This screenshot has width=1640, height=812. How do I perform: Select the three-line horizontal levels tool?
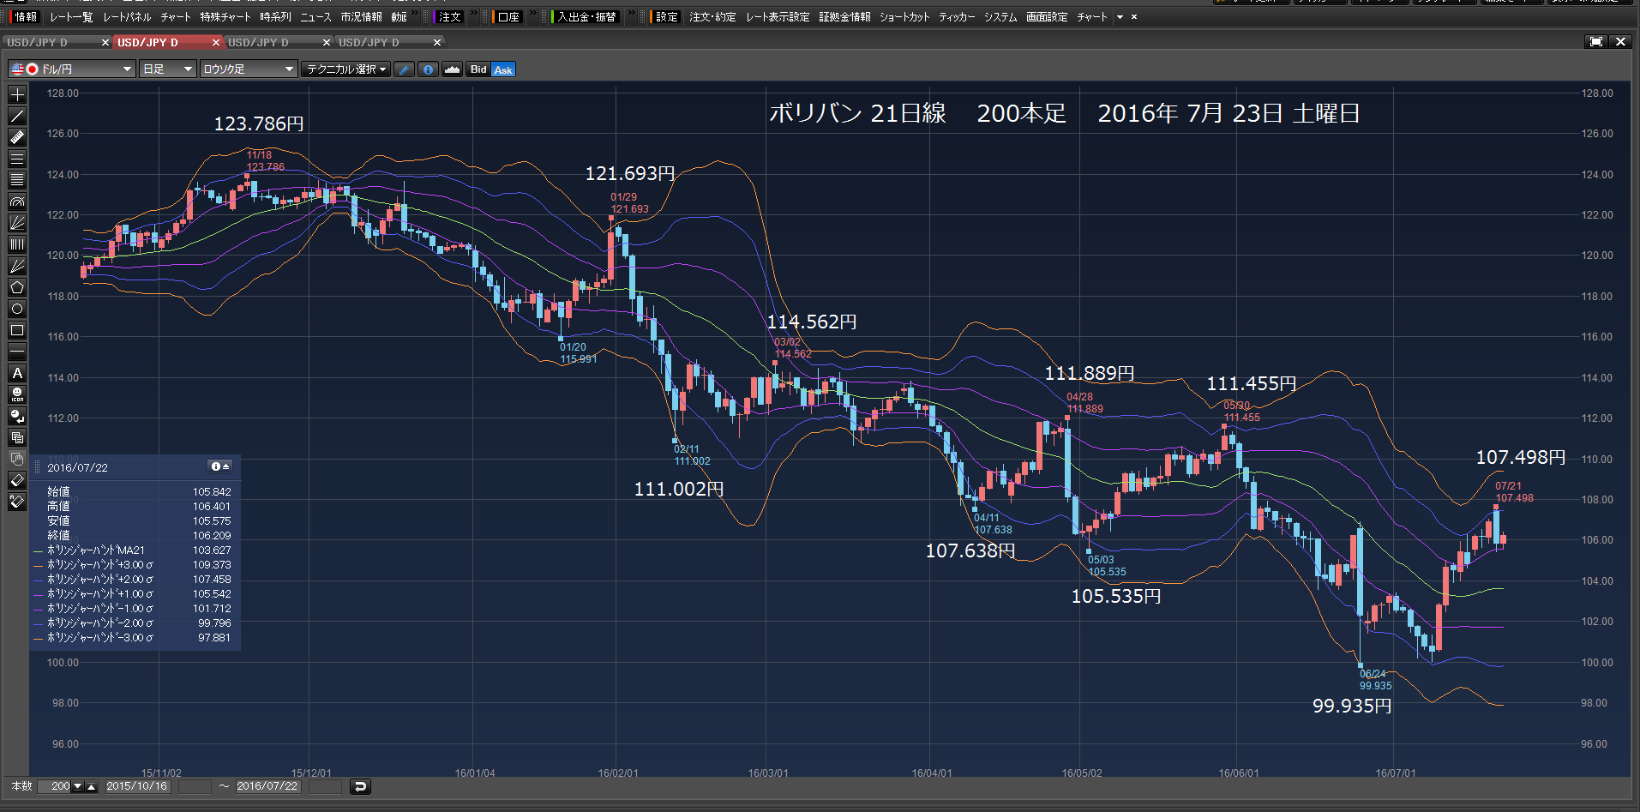(x=17, y=159)
